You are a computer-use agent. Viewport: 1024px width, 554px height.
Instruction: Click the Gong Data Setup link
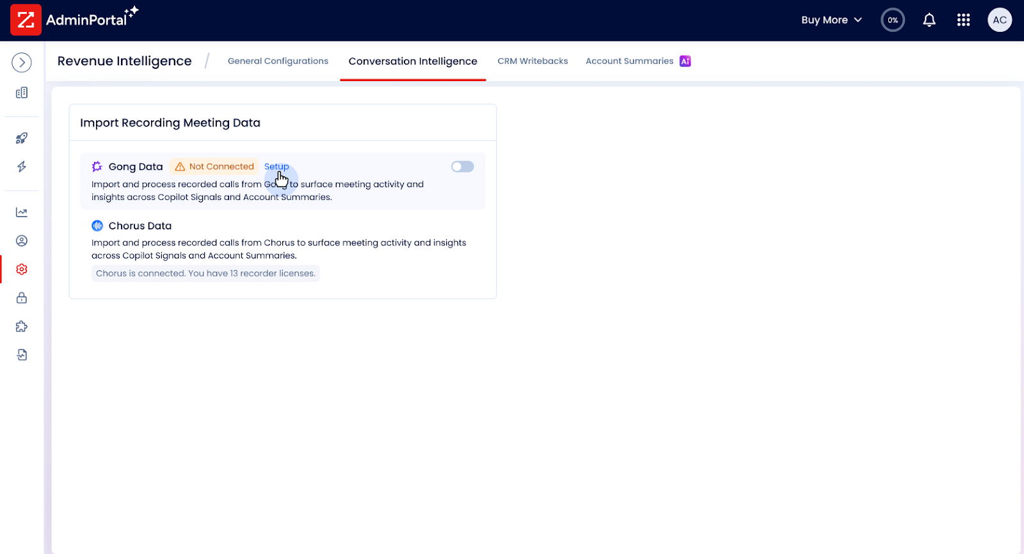pos(276,167)
